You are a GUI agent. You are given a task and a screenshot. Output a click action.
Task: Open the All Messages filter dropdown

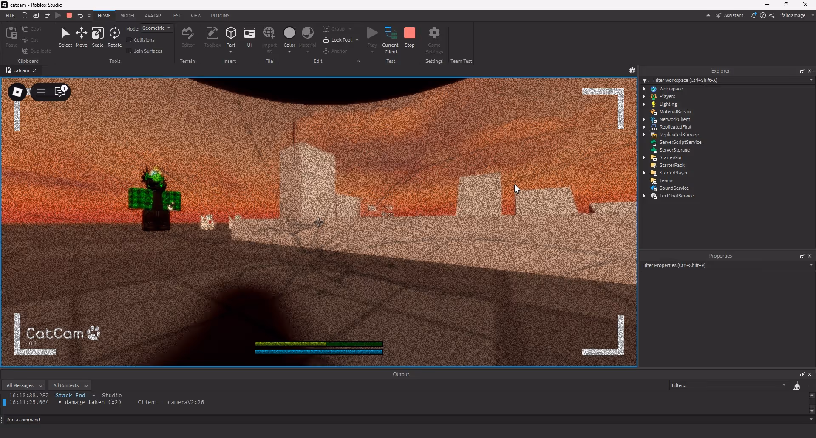[24, 385]
